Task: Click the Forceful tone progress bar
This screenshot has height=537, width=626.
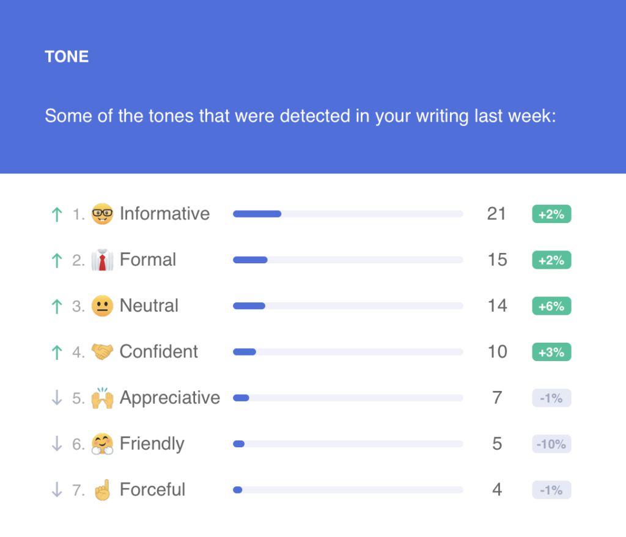Action: point(348,489)
